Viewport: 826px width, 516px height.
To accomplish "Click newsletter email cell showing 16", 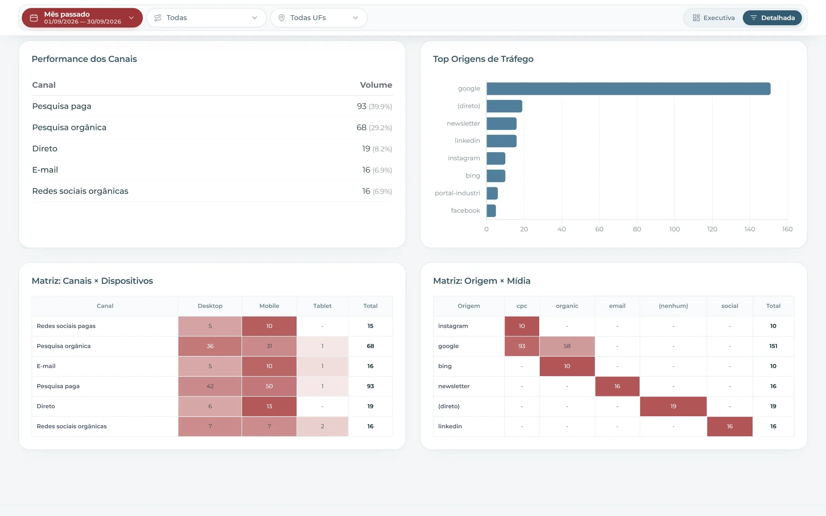I will [x=617, y=386].
